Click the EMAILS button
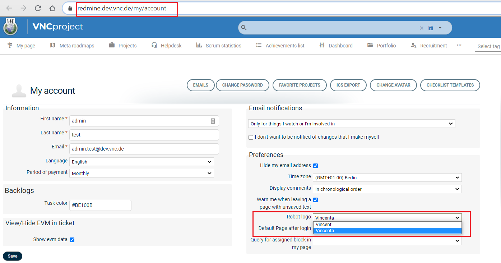Viewport: 501px width, 263px height. (x=201, y=85)
